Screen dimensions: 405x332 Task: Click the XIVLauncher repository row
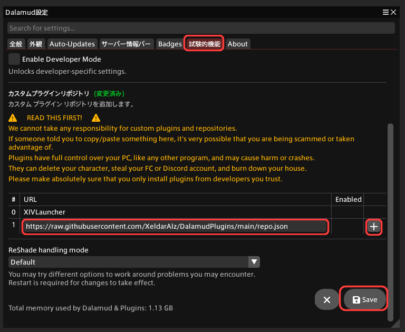coord(197,212)
